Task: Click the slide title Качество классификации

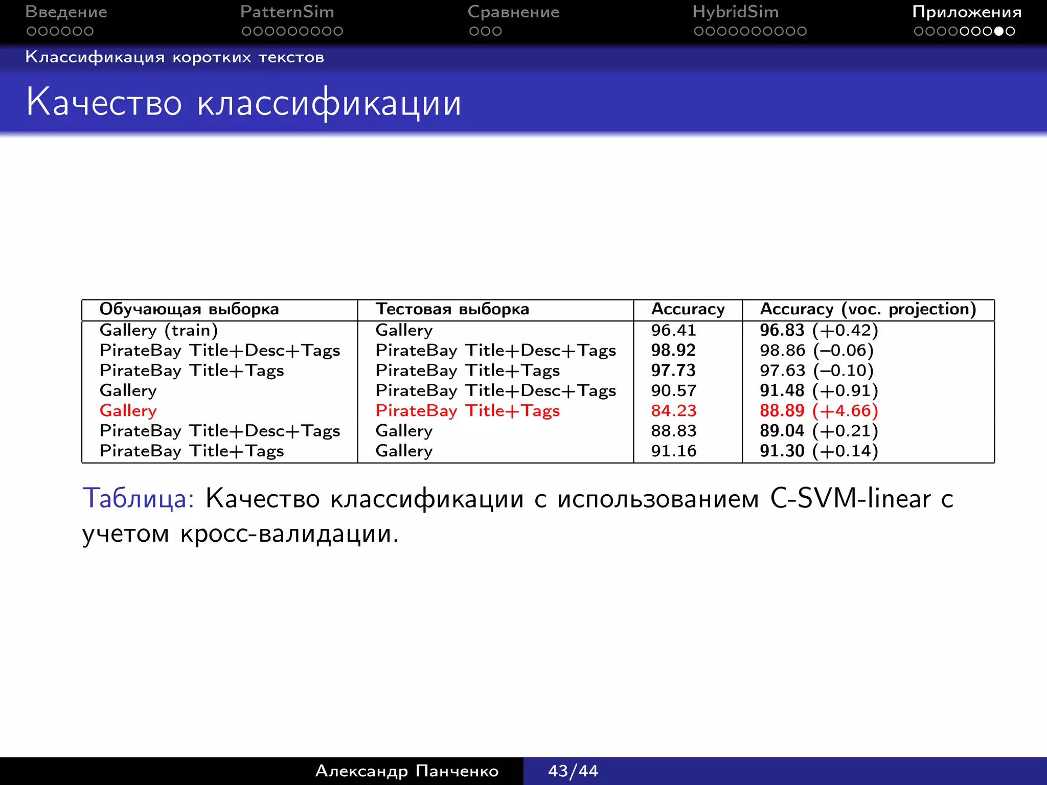Action: point(244,102)
